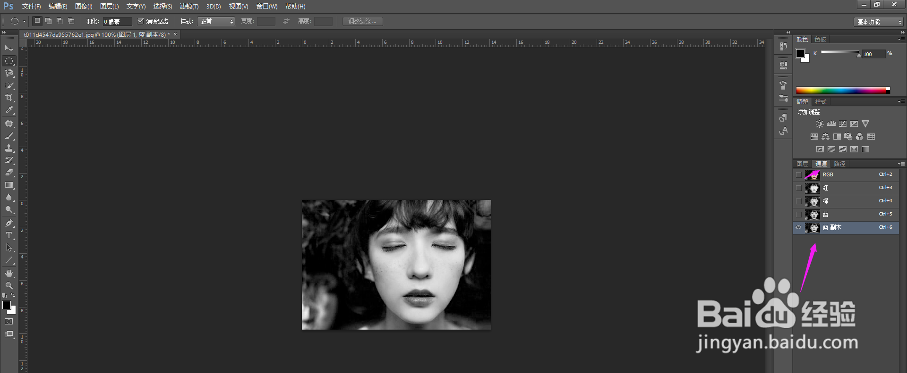Click Intersect with Selection mode button
Viewport: 907px width, 373px height.
click(x=71, y=21)
